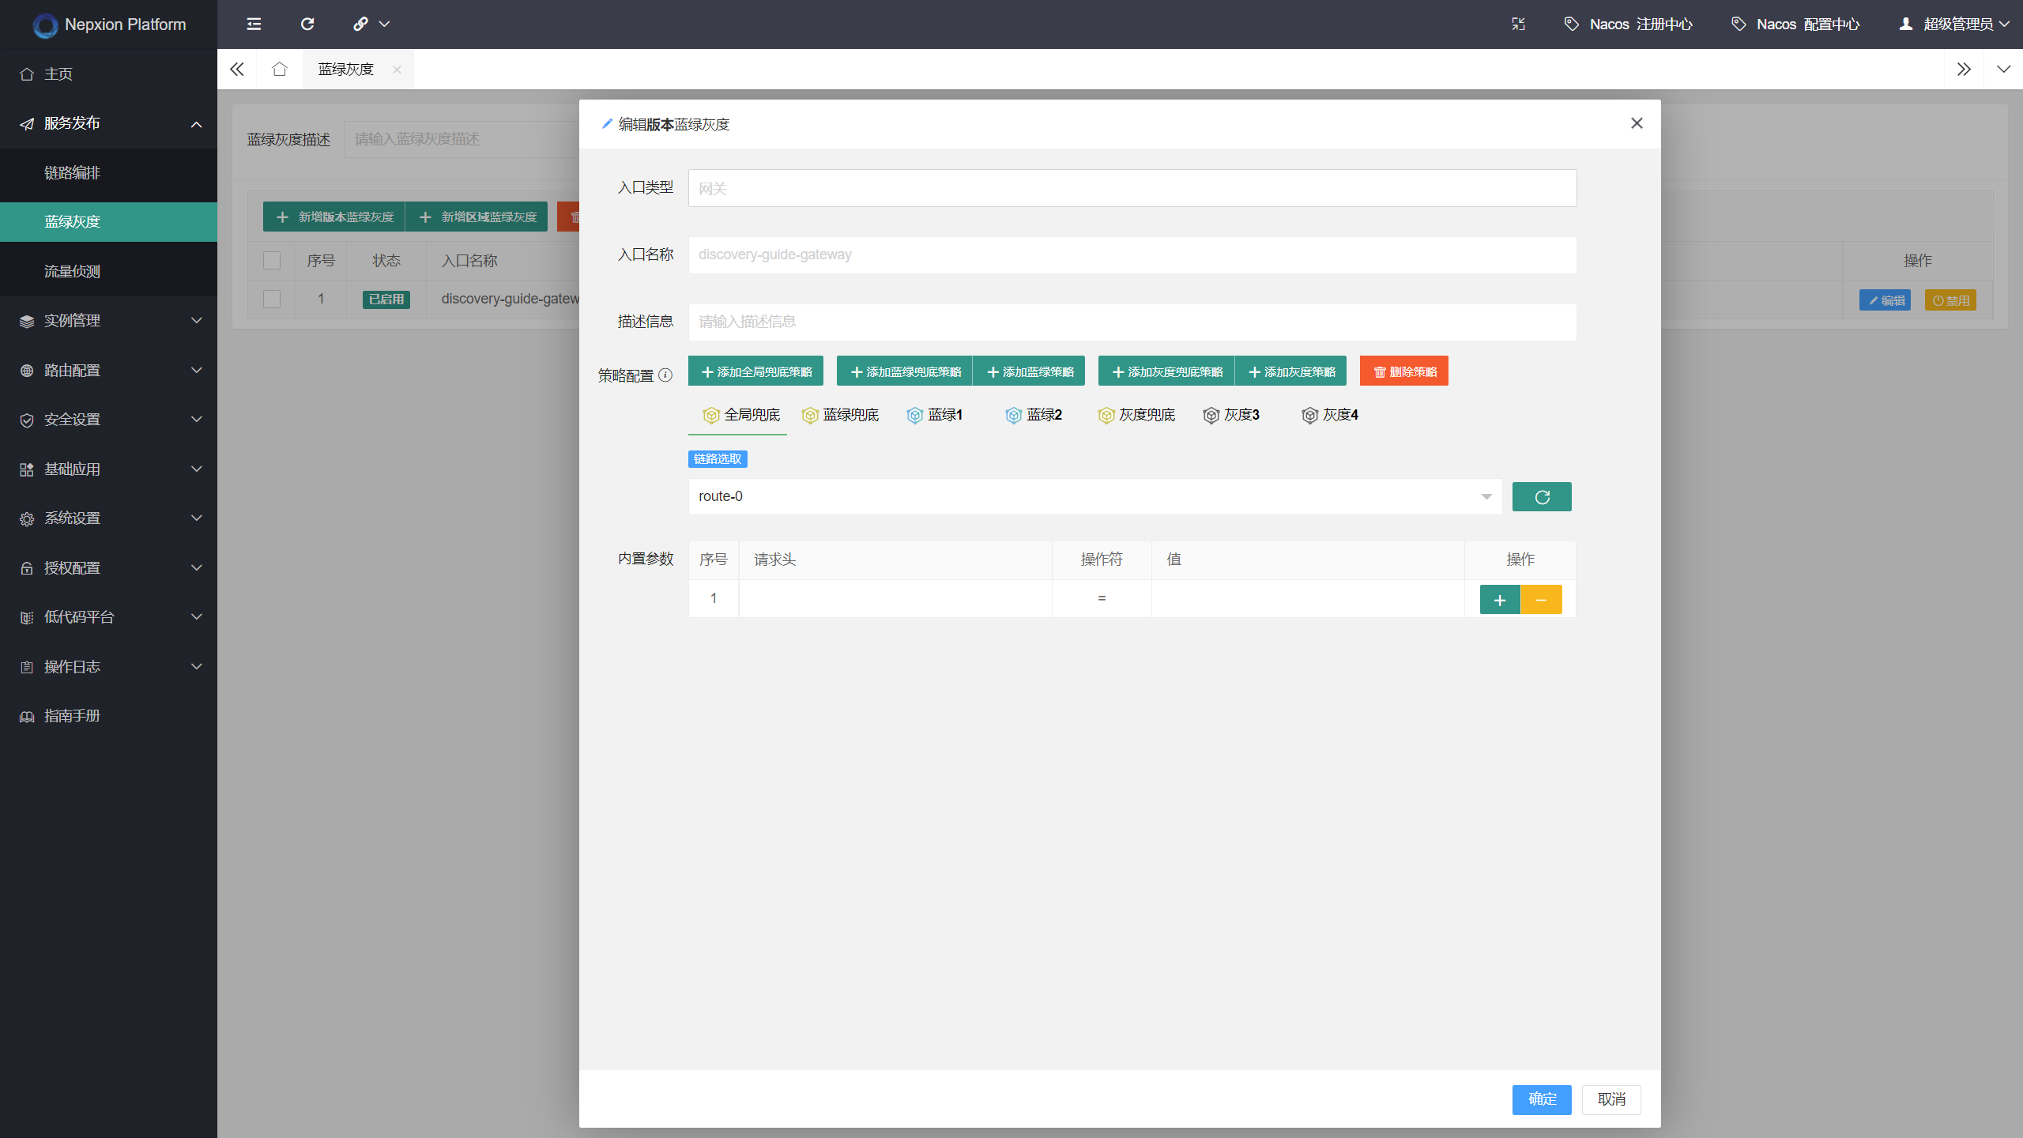2023x1138 pixels.
Task: Click the strategy config info icon
Action: (x=665, y=375)
